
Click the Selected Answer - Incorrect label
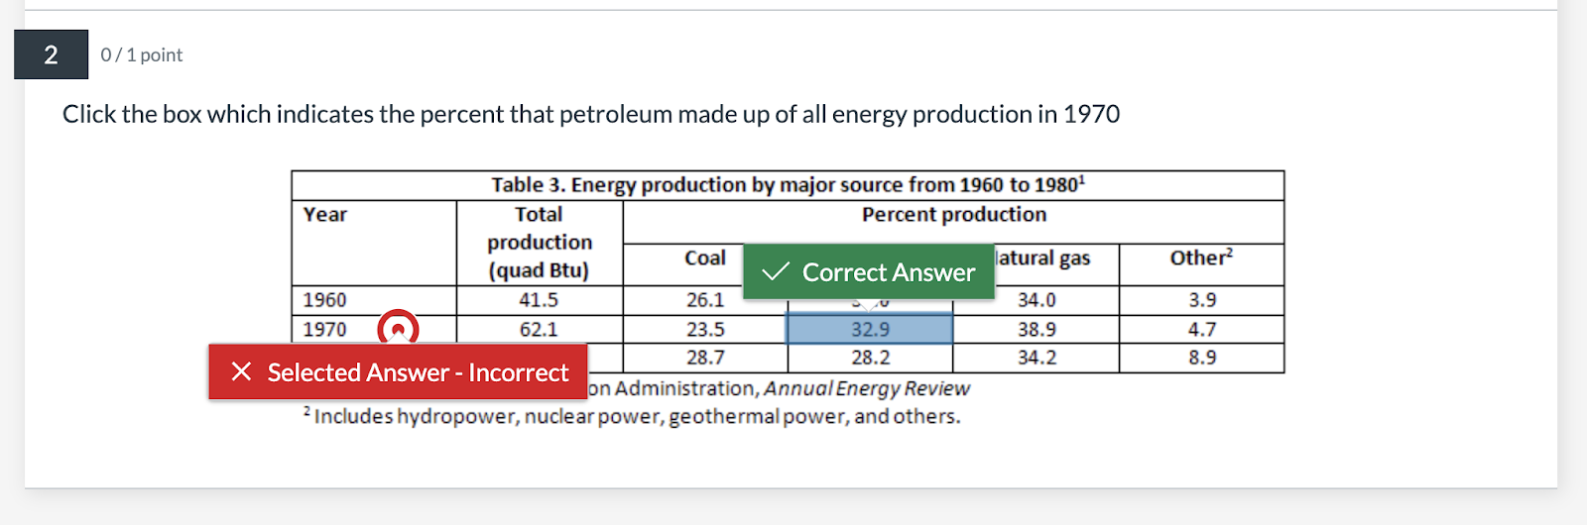(x=418, y=372)
